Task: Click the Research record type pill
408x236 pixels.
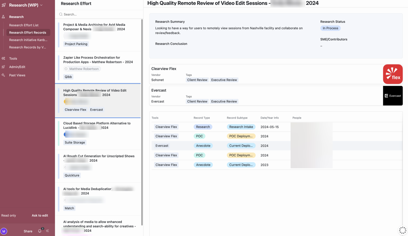Action: pyautogui.click(x=203, y=127)
